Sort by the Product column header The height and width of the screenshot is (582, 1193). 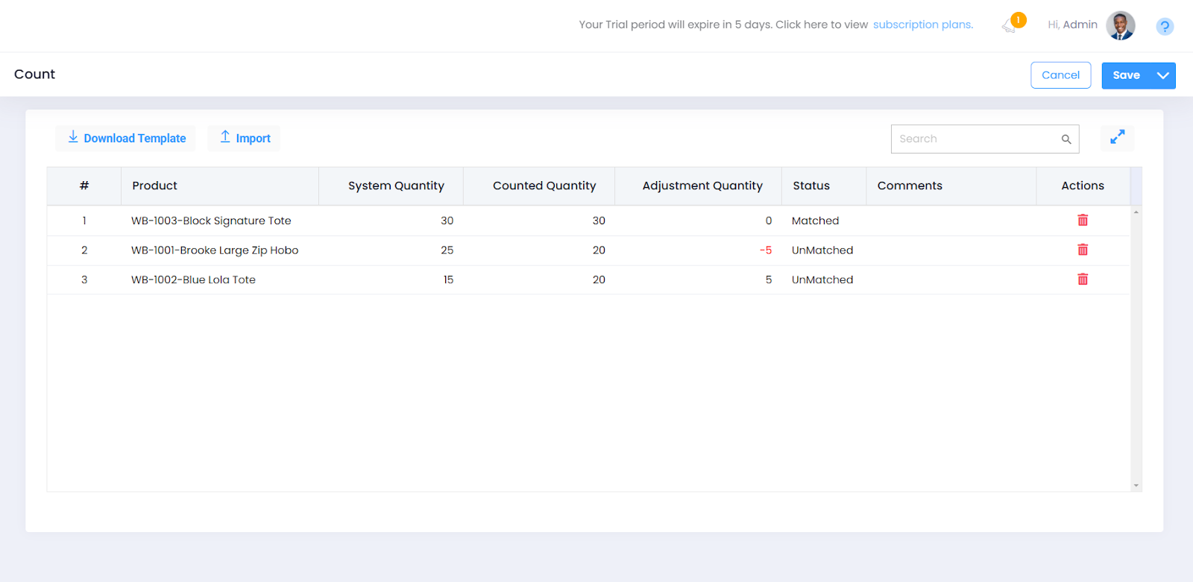[155, 186]
